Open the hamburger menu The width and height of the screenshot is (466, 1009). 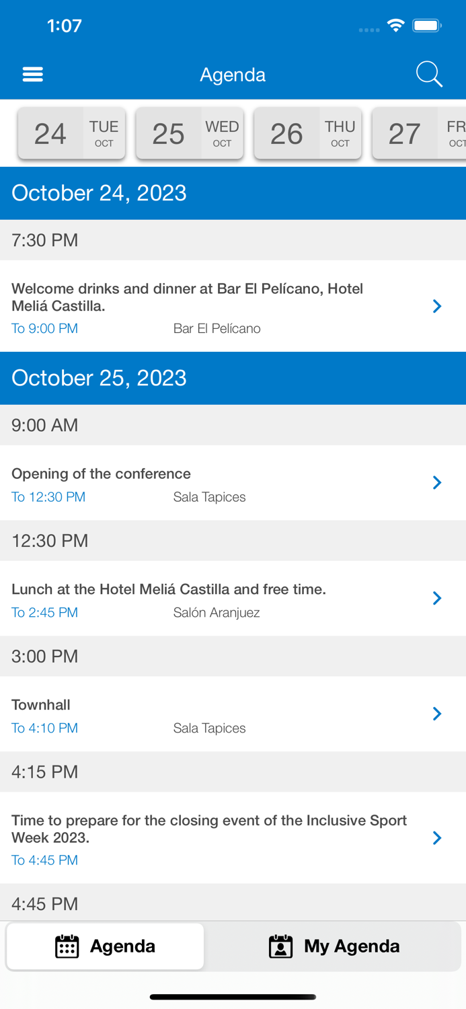32,74
